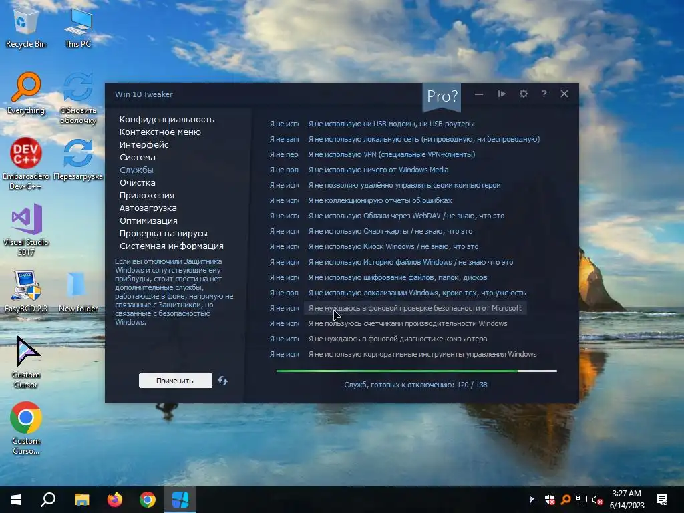Click the Перезагрузка desktop shortcut
Screen dimensions: 684x513
(x=78, y=159)
